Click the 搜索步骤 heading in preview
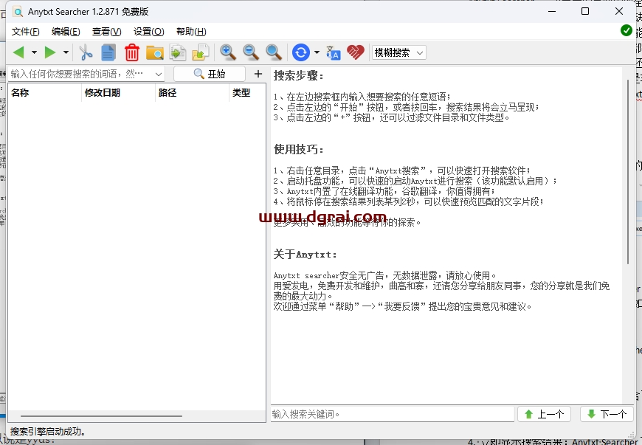 pyautogui.click(x=298, y=76)
